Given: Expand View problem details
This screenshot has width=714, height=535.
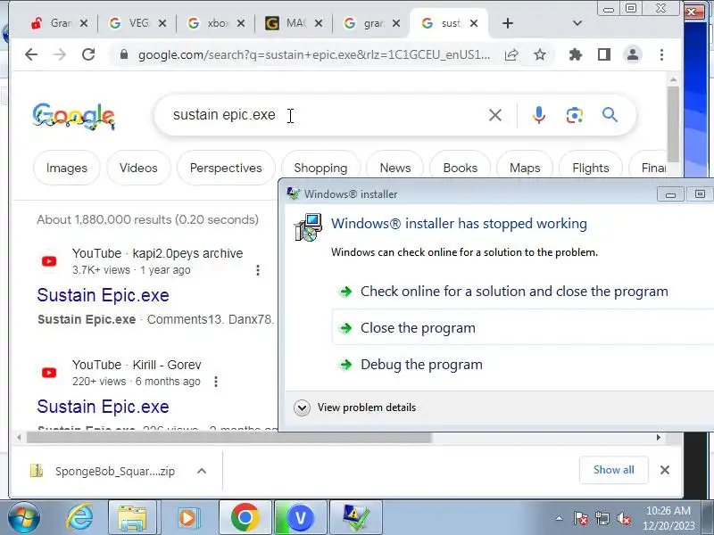Looking at the screenshot, I should 355,407.
